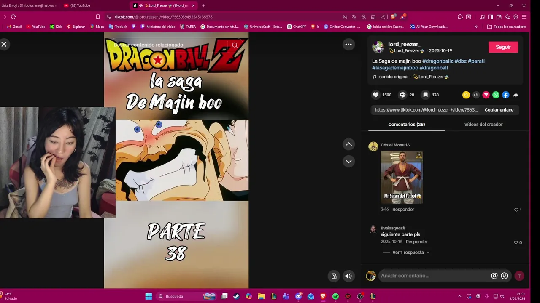Expand hidden bookmarks chevron
This screenshot has width=540, height=303.
pos(476,27)
